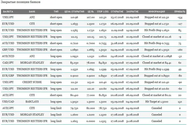Click profit value -117

coord(180,24)
